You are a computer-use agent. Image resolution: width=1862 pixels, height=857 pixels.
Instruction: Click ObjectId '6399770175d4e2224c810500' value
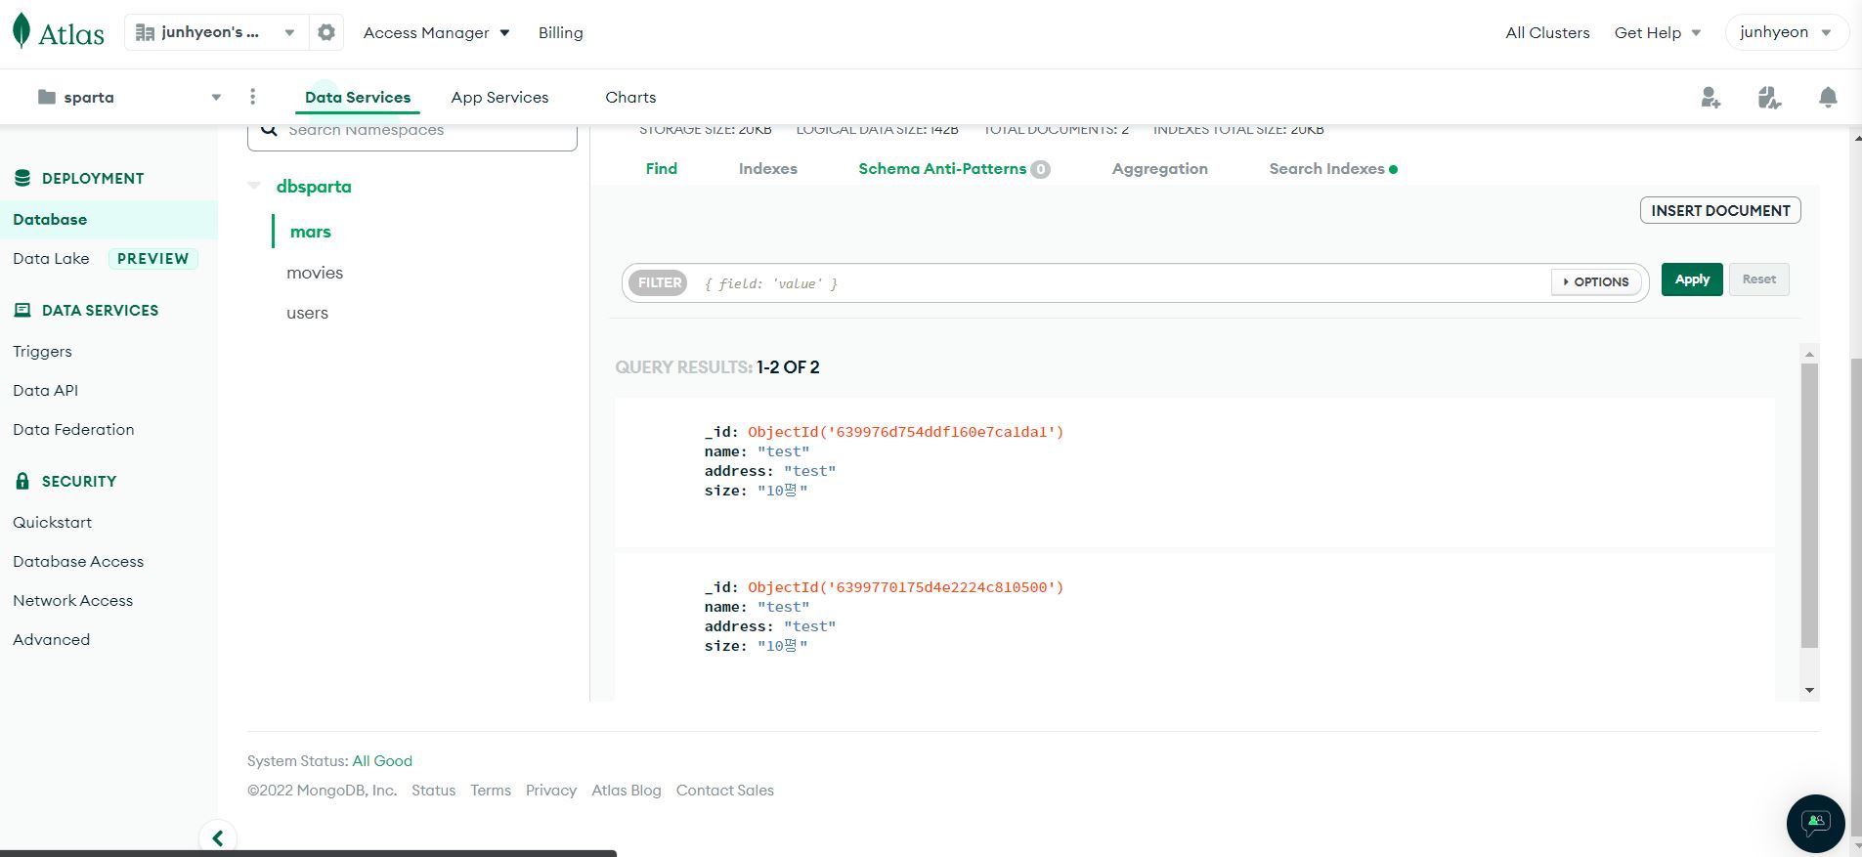(905, 586)
